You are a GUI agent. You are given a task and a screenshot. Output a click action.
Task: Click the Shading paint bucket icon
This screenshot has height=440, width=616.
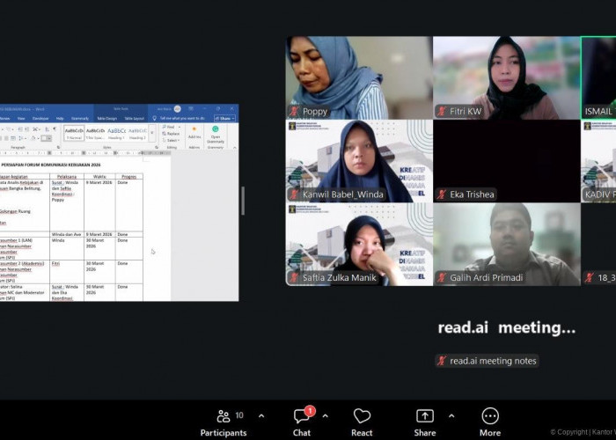click(33, 138)
